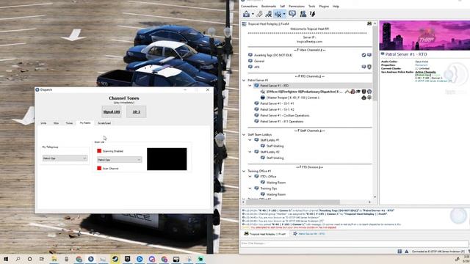Open the TeamSpeak connect toolbar icon
This screenshot has width=470, height=264.
(247, 14)
